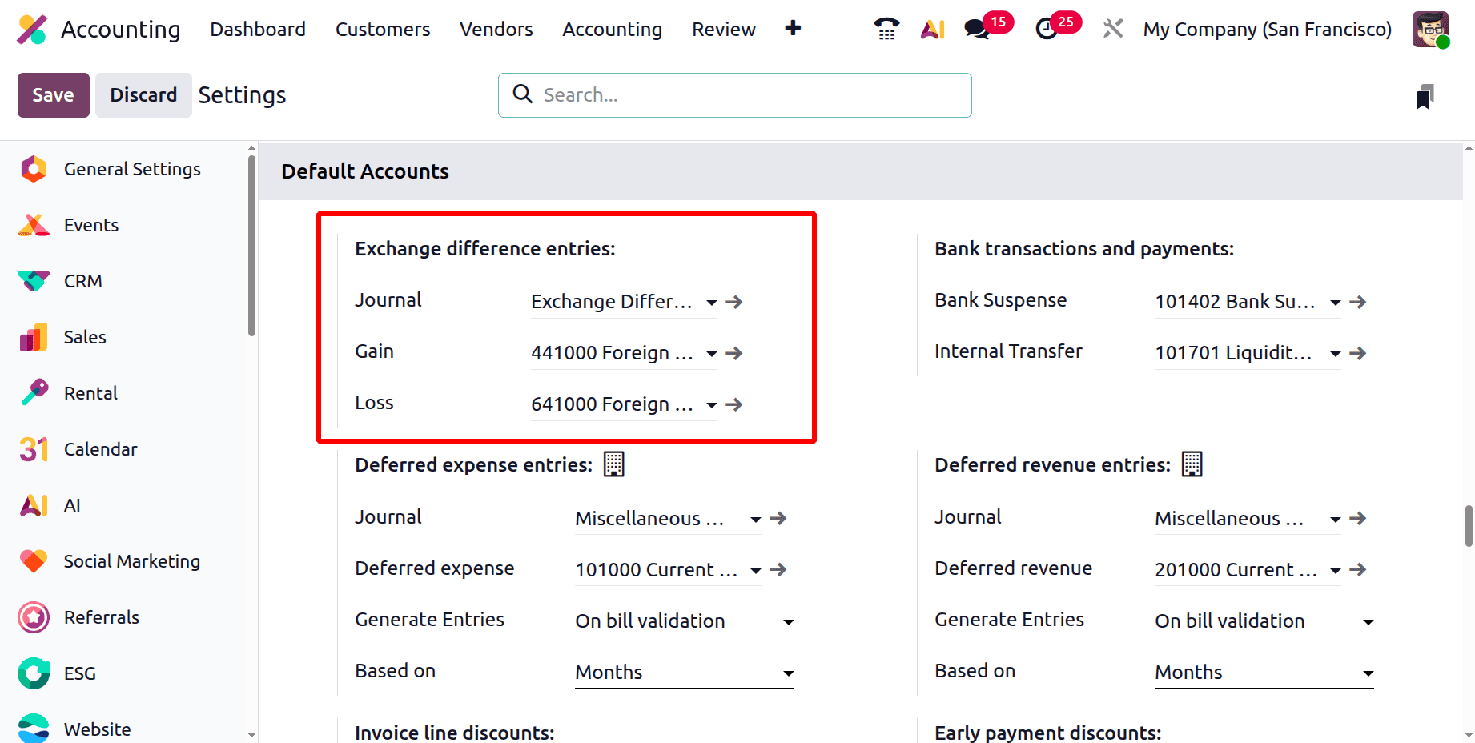Discard unsaved changes
Screen dimensions: 1475x743
click(x=143, y=94)
